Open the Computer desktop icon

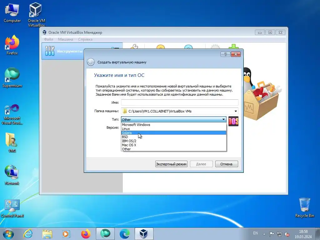(x=12, y=13)
